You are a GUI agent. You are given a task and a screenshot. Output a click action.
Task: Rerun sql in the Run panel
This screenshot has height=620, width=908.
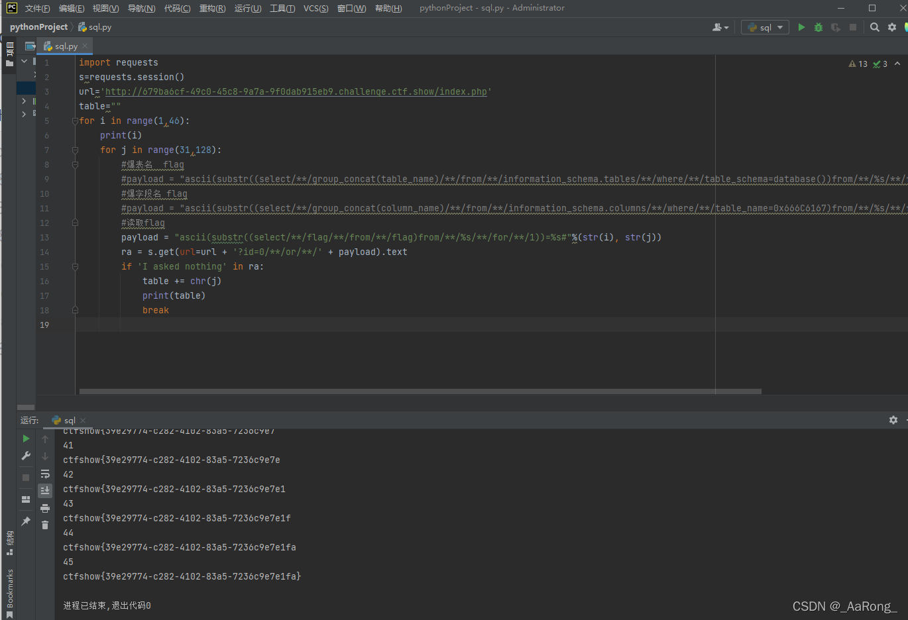click(x=26, y=439)
